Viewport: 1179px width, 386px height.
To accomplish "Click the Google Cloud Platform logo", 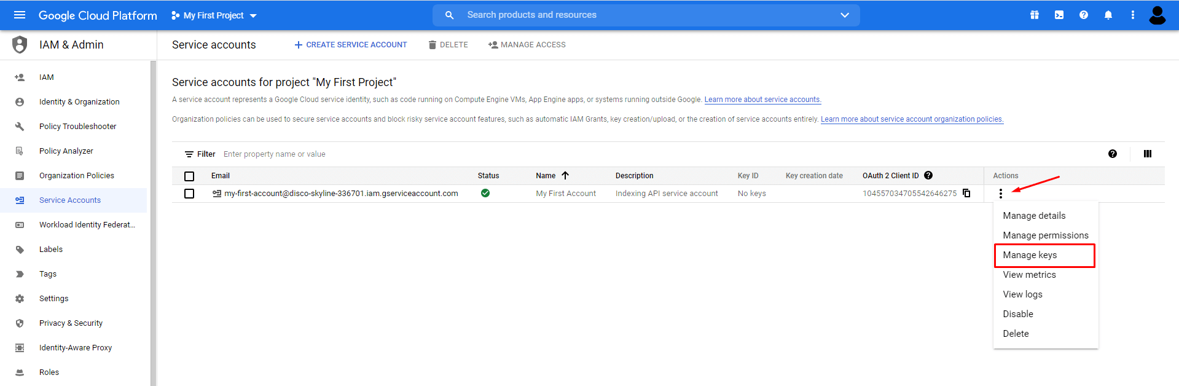I will (98, 15).
